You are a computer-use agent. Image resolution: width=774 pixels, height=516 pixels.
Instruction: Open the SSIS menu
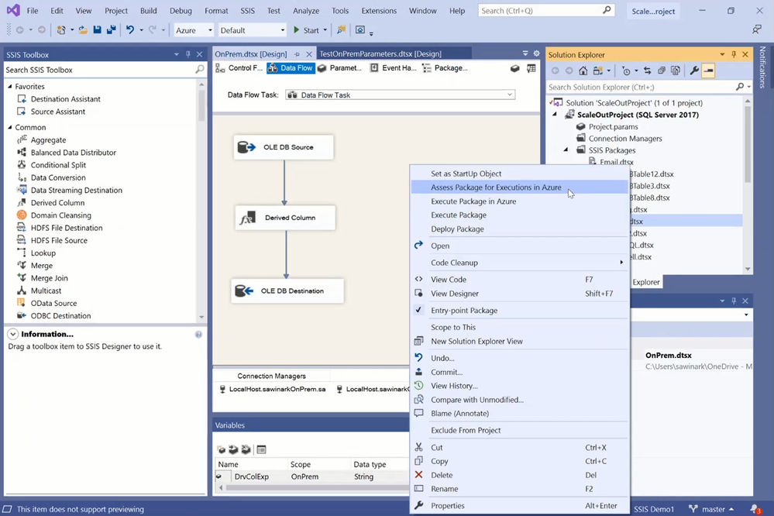pos(247,10)
